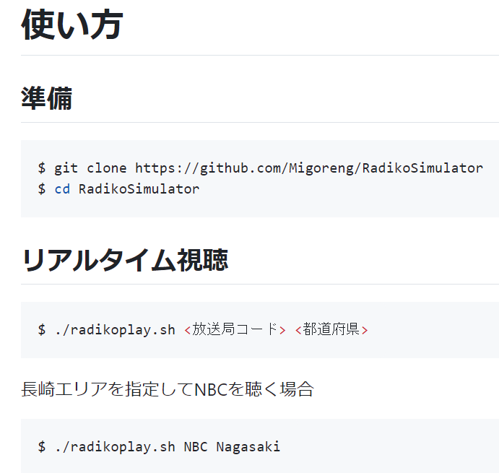Click the 長崎エリアを指定してNBCを聴く場合 paragraph
The height and width of the screenshot is (473, 499).
(x=168, y=389)
